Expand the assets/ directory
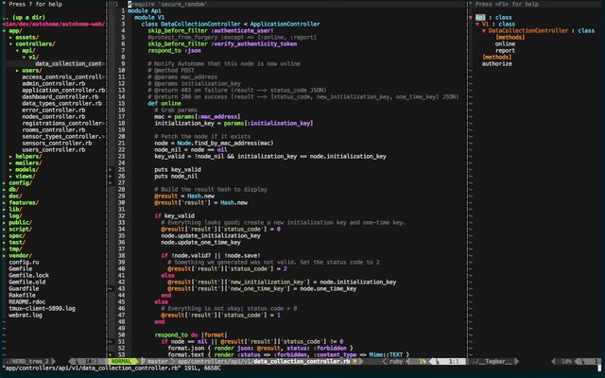 tap(10, 38)
